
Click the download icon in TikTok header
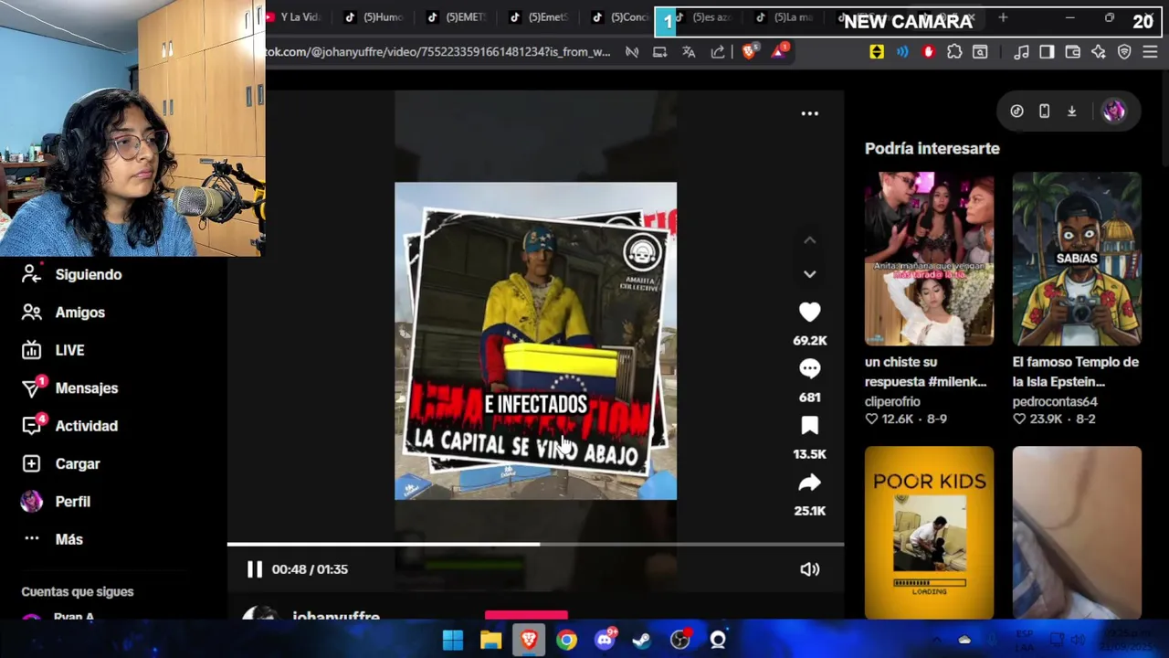[1072, 111]
